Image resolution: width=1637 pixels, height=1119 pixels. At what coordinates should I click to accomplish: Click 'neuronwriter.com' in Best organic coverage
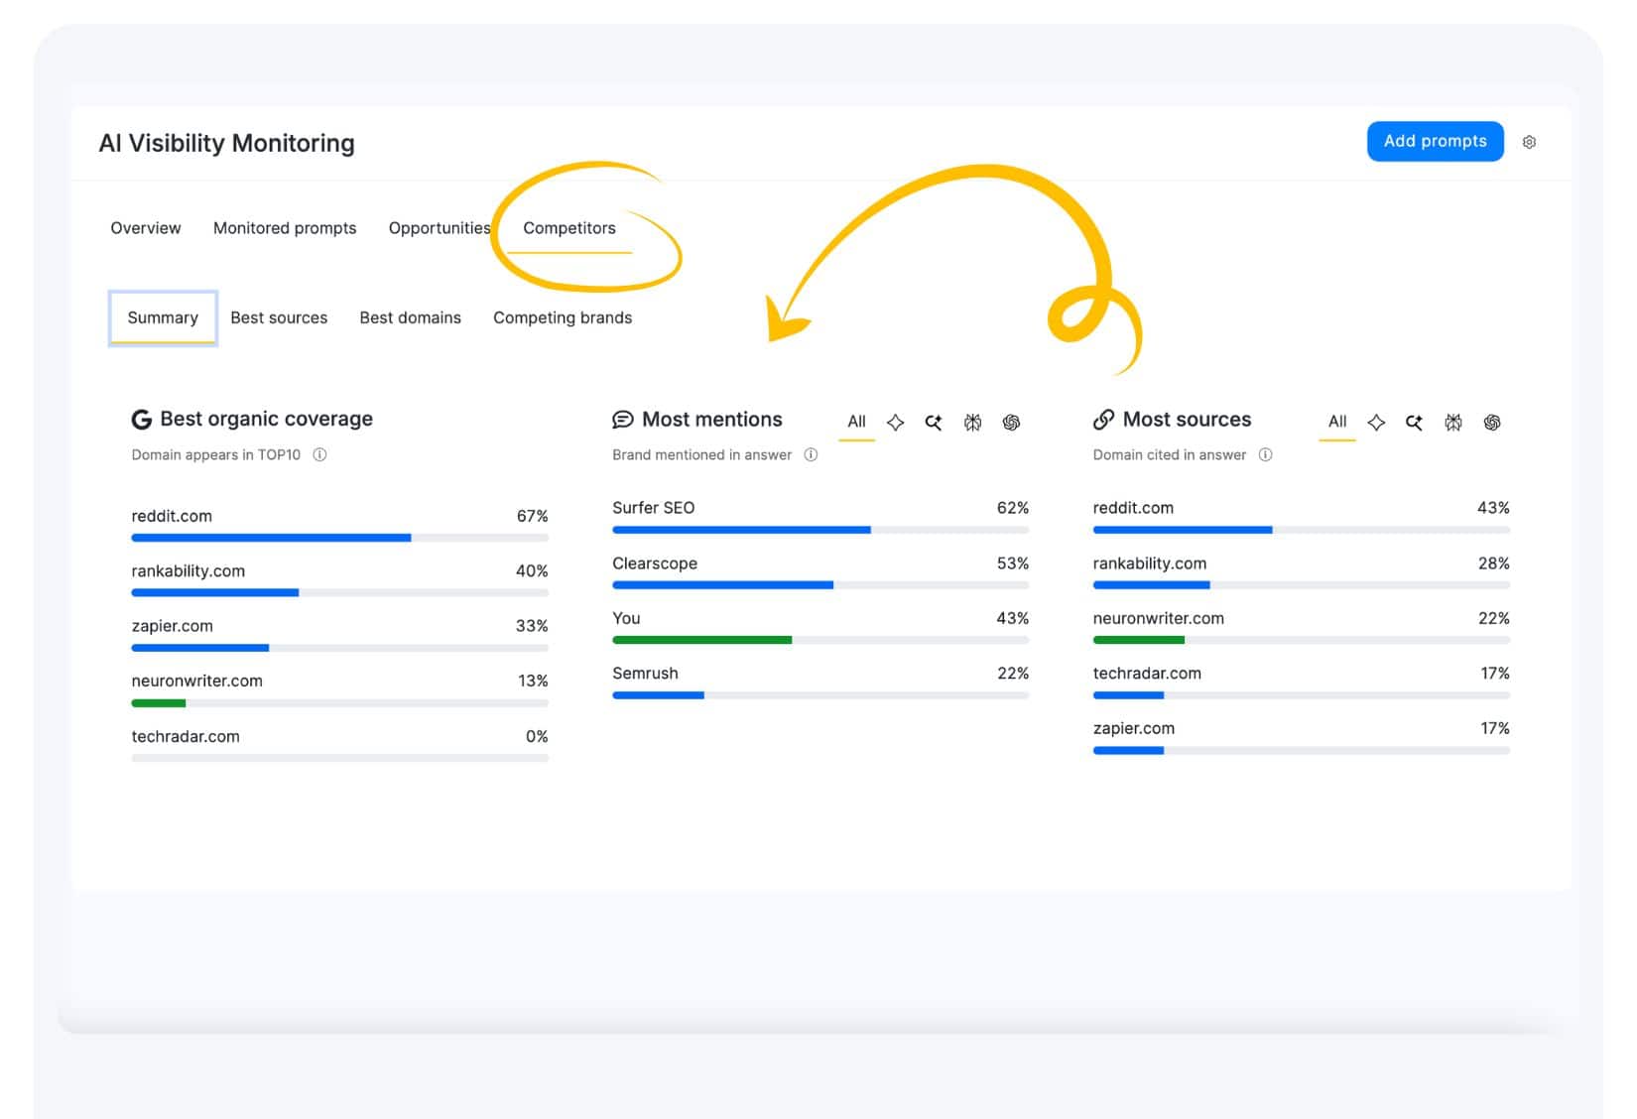[196, 681]
